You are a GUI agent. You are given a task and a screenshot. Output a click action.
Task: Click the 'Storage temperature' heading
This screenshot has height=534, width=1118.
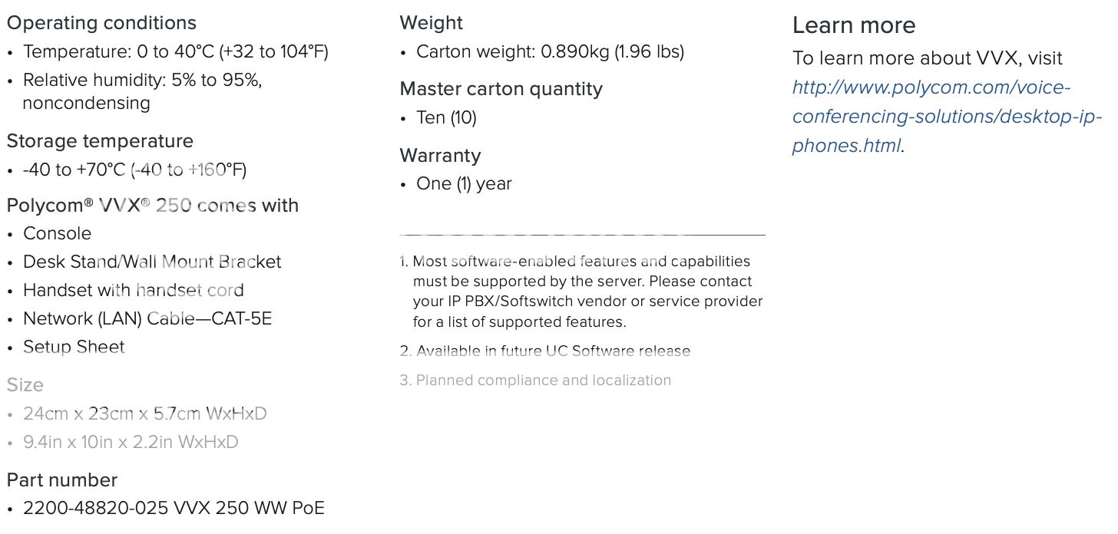[100, 141]
